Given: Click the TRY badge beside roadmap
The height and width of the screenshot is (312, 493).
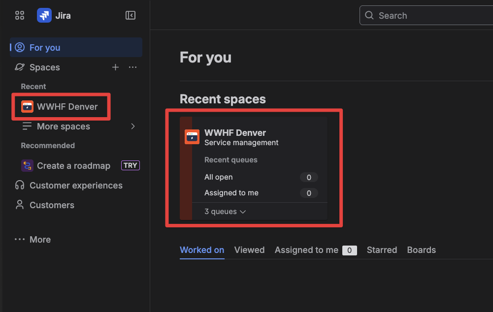Looking at the screenshot, I should coord(130,165).
